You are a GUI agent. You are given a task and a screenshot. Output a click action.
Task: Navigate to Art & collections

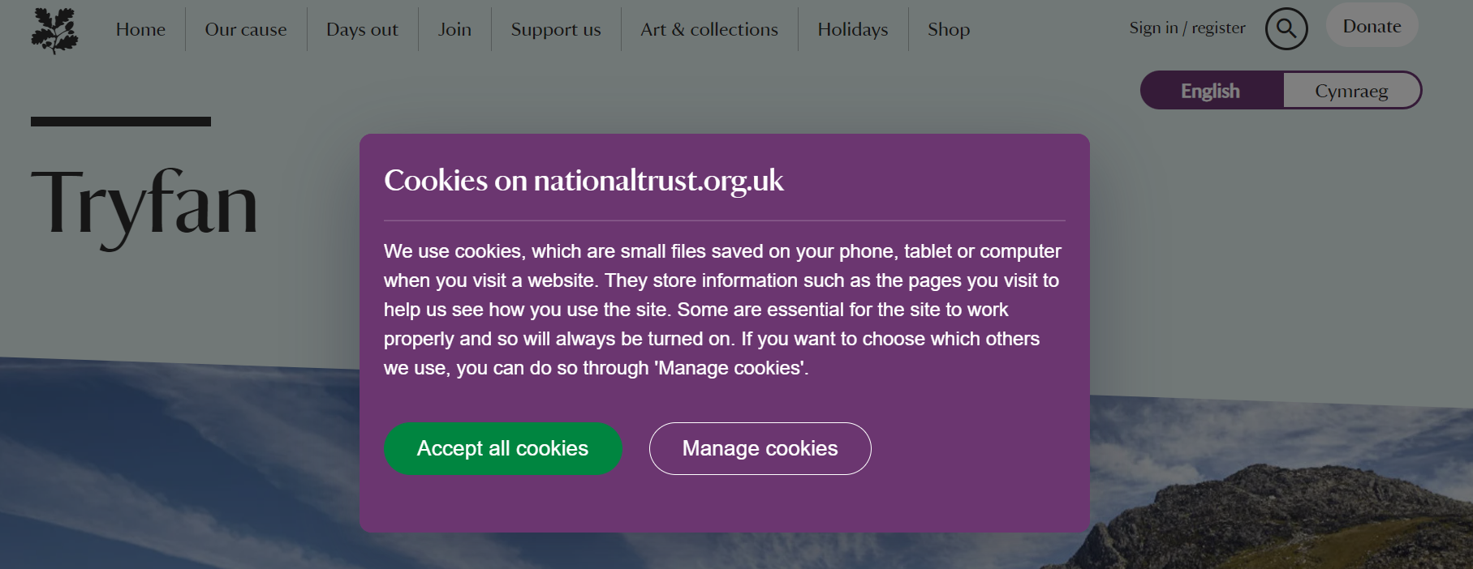coord(709,30)
